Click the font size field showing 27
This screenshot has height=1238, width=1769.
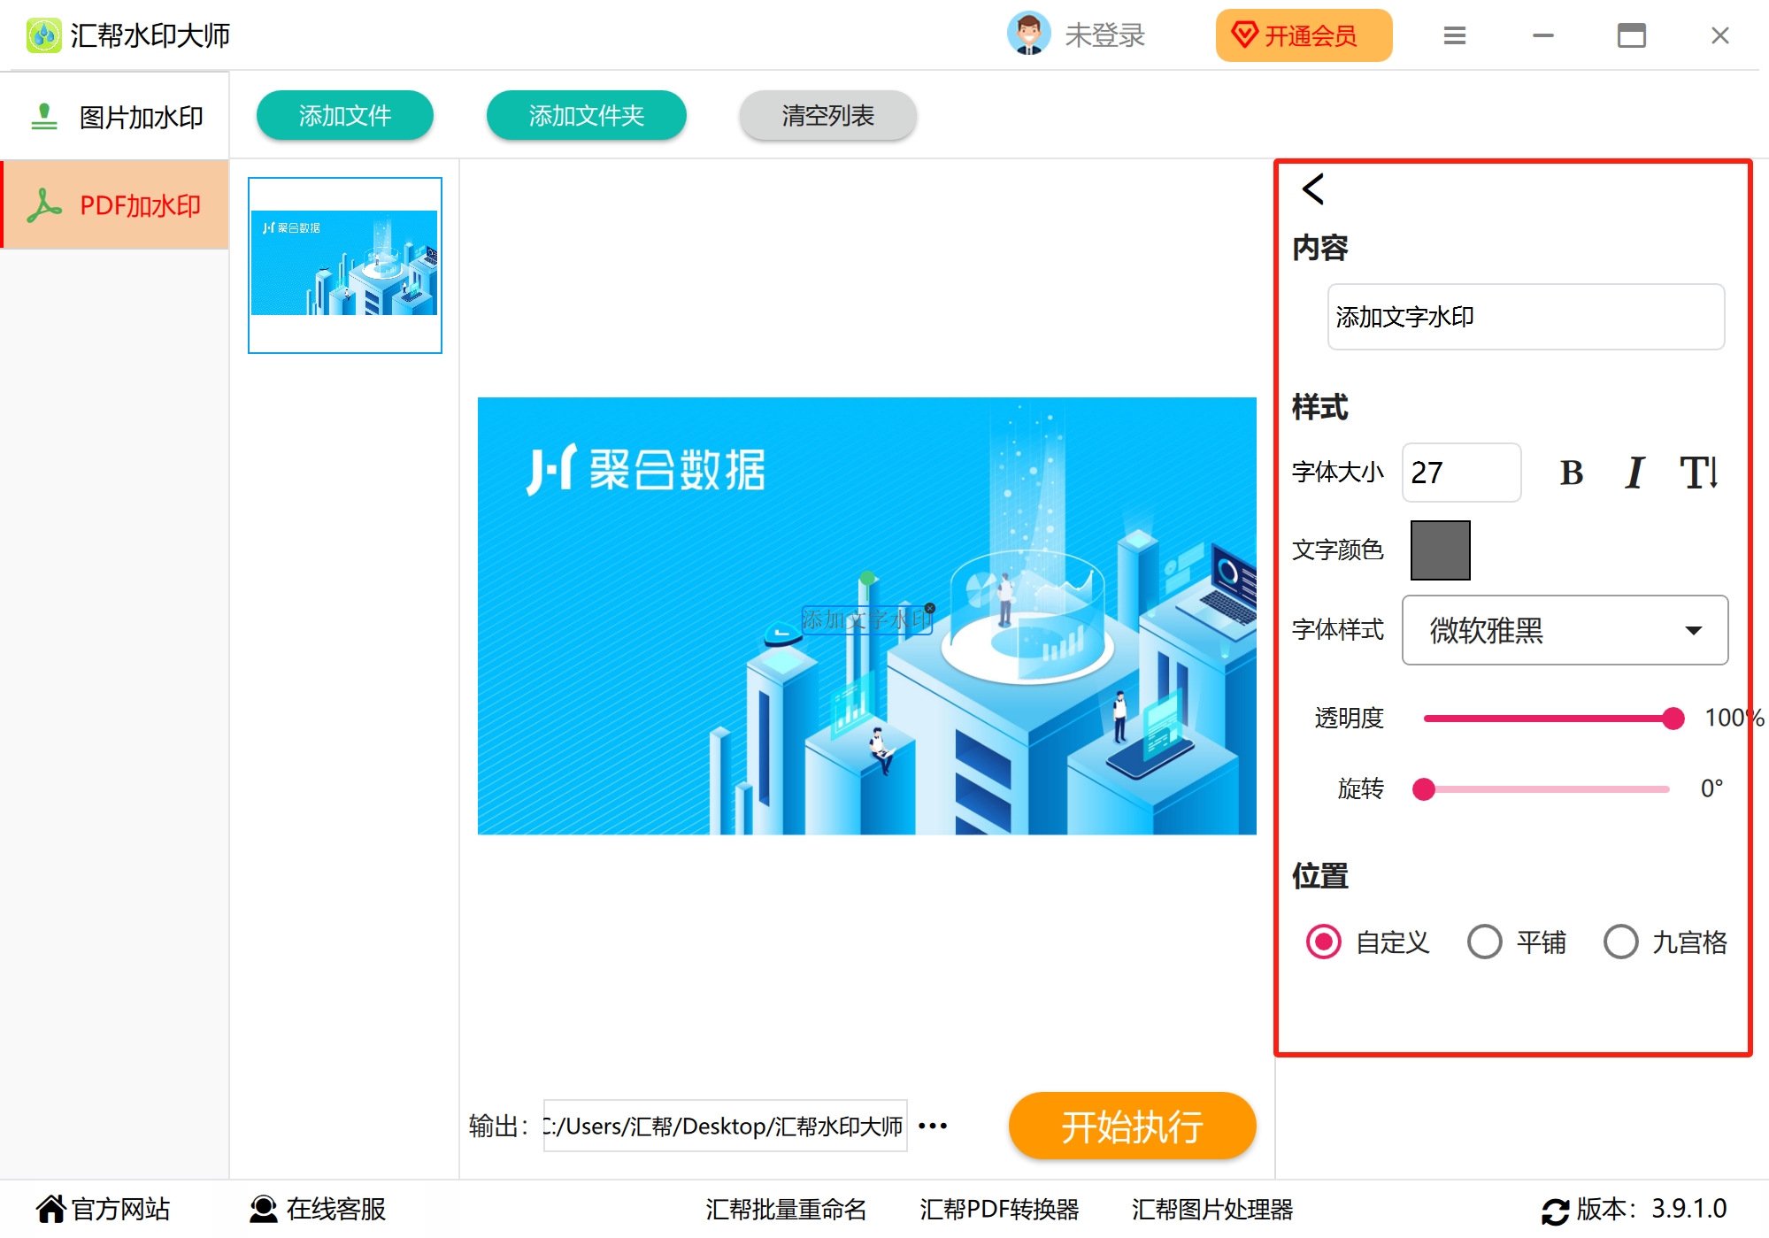click(x=1461, y=473)
